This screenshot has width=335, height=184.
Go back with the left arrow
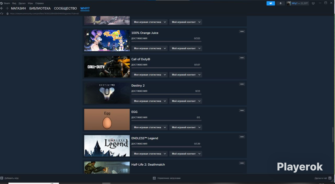point(2,8)
